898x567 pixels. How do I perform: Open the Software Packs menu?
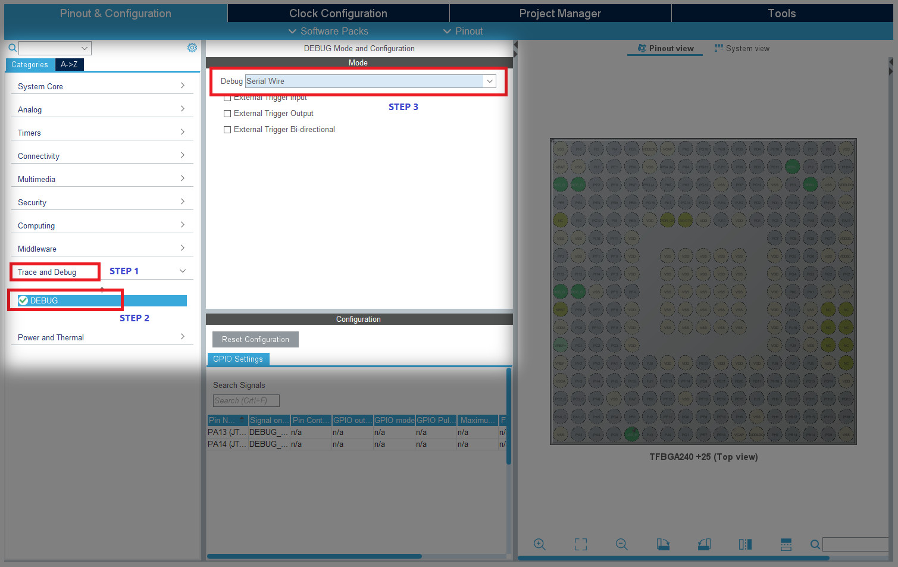[x=328, y=31]
